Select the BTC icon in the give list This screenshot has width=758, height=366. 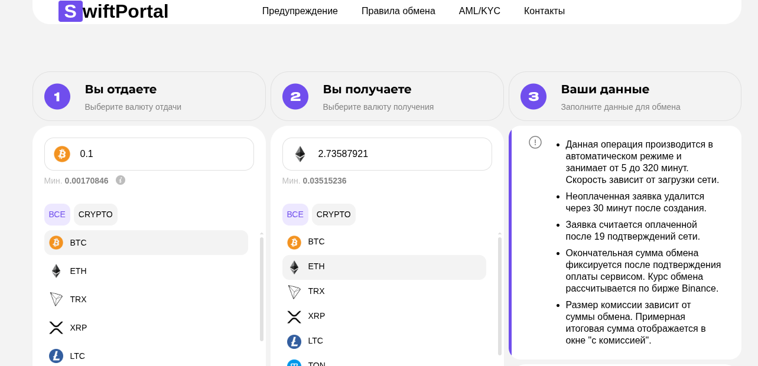coord(56,243)
